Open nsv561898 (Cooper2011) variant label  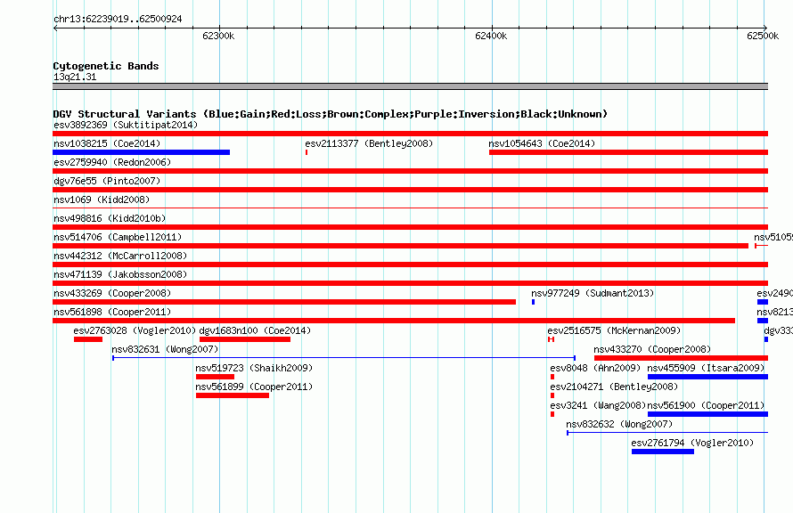click(112, 312)
